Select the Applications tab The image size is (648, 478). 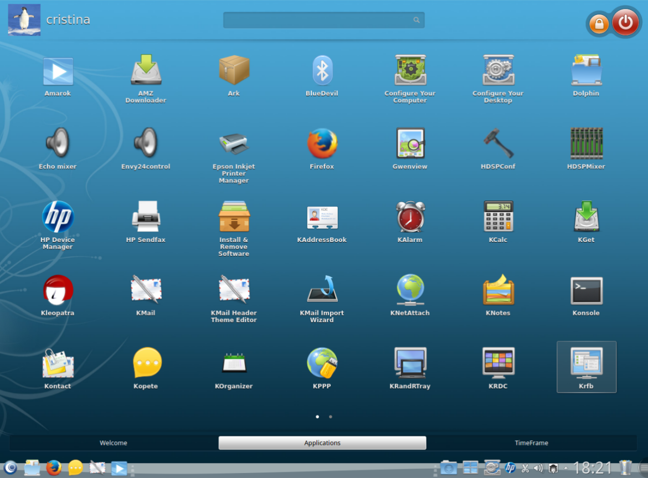pos(322,443)
